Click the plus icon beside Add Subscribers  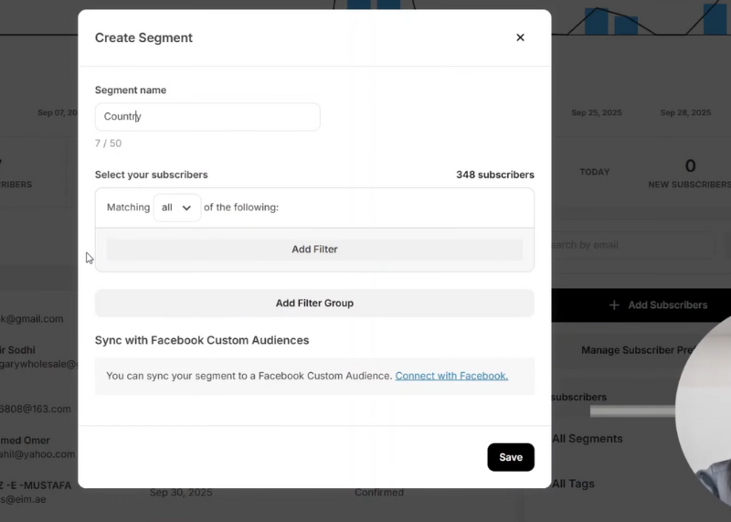[x=614, y=305]
